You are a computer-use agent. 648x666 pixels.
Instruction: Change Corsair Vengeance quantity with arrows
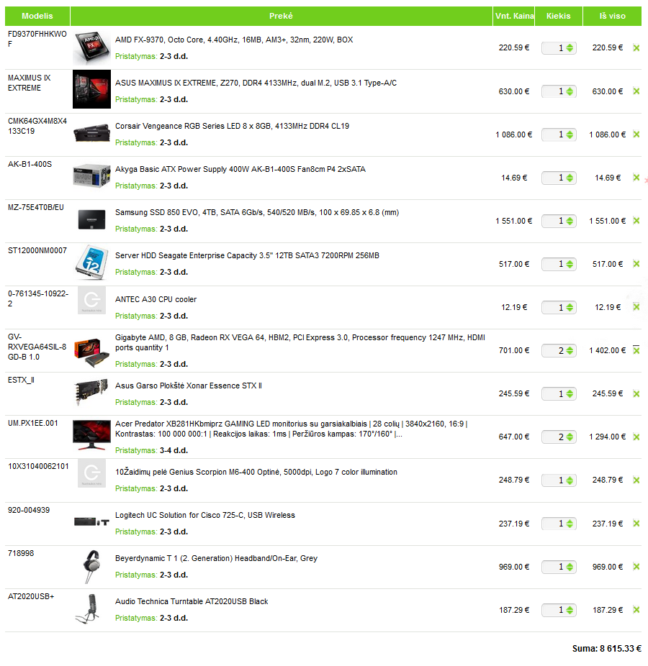(570, 134)
